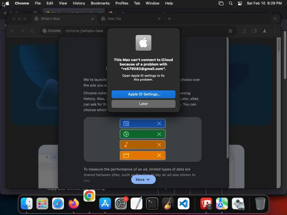This screenshot has height=215, width=287.
Task: Open the Edit menu
Action: pos(50,3)
